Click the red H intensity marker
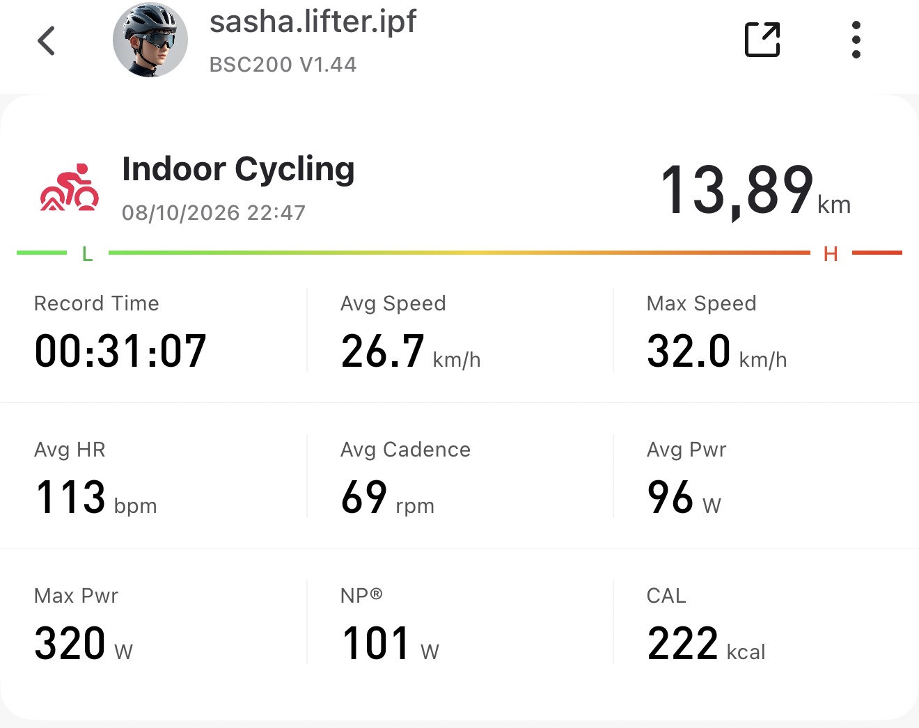The height and width of the screenshot is (728, 919). (x=831, y=254)
